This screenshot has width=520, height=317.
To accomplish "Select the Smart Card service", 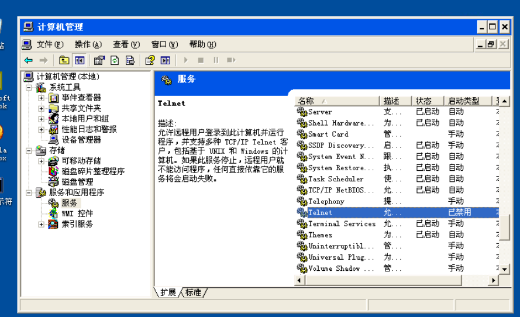I will [397, 134].
